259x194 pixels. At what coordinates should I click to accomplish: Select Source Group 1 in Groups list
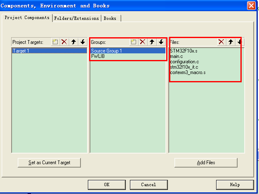128,51
